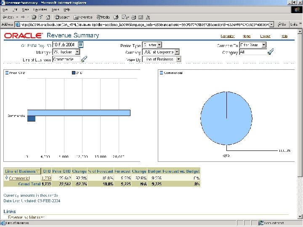Open the View menu
The image size is (303, 227).
25,9
